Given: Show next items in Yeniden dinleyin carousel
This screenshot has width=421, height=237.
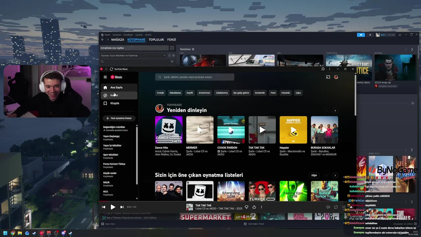Looking at the screenshot, I should click(x=335, y=111).
